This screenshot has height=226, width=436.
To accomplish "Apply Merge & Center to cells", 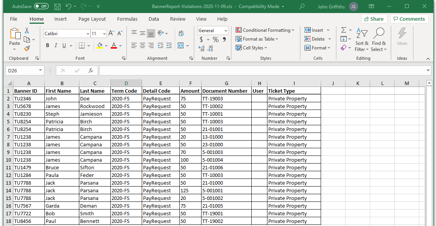I will (x=181, y=45).
